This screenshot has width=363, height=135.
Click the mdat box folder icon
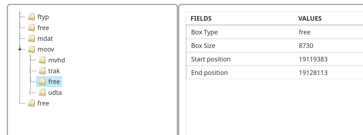click(31, 39)
